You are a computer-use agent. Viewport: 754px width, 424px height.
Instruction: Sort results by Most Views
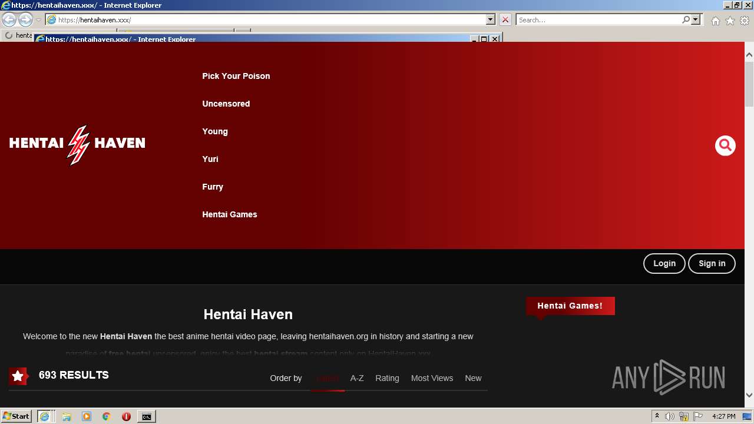pyautogui.click(x=432, y=378)
